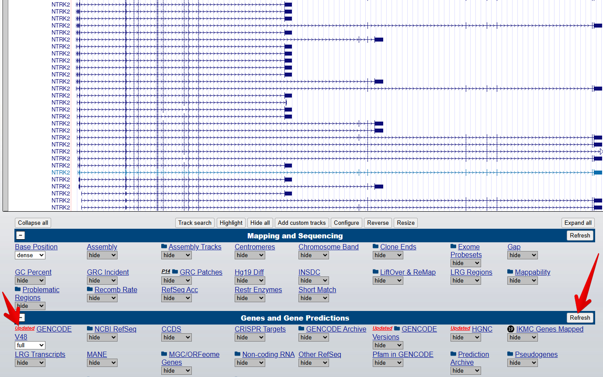603x377 pixels.
Task: Collapse the Mapping and Sequencing section
Action: click(x=21, y=236)
